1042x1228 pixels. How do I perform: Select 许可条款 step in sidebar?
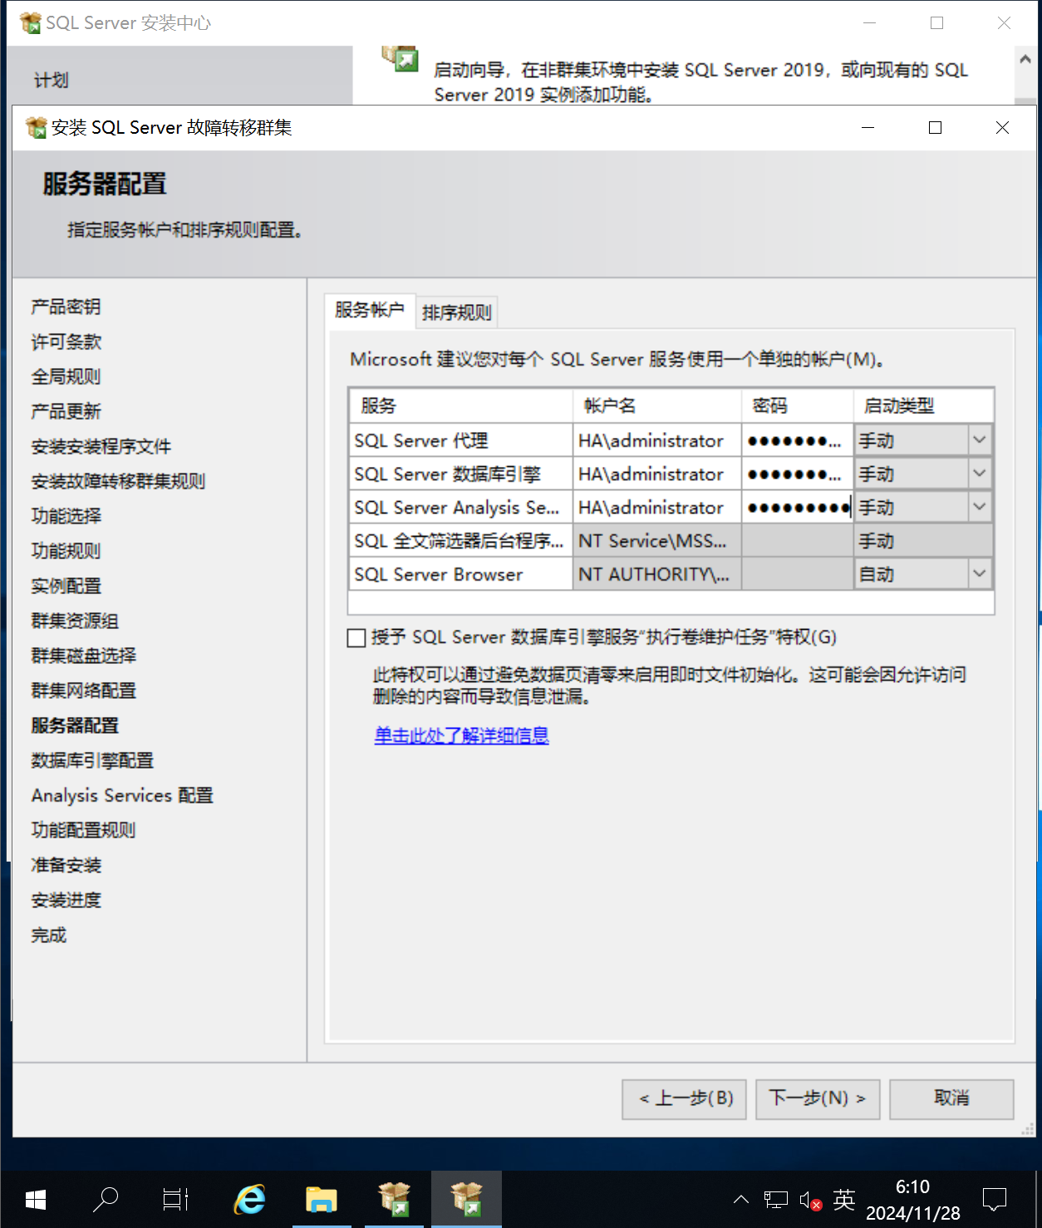(x=66, y=341)
